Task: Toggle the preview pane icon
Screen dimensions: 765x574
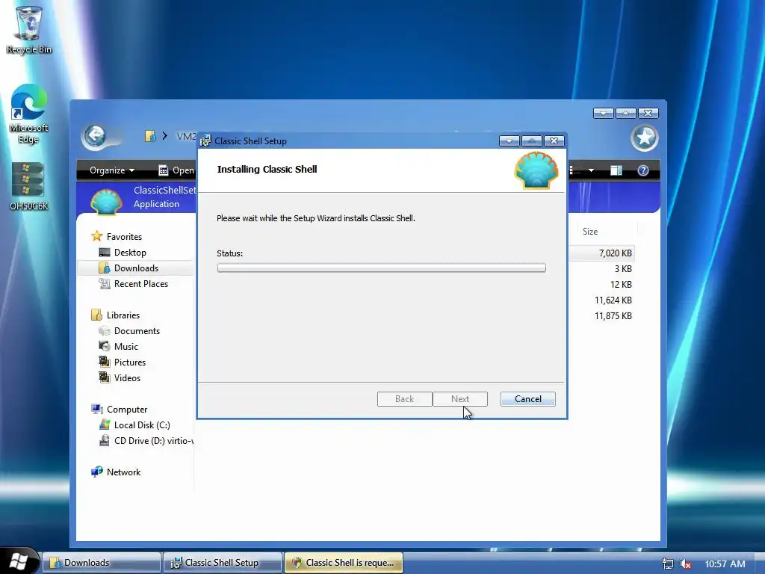Action: pos(616,170)
